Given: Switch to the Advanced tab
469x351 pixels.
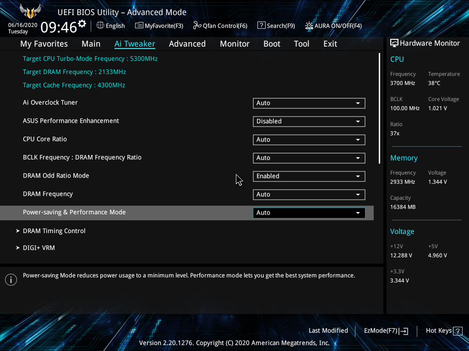Looking at the screenshot, I should (x=187, y=43).
